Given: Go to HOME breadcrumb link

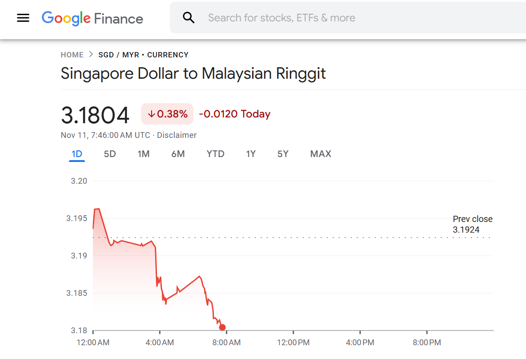Looking at the screenshot, I should click(x=72, y=55).
